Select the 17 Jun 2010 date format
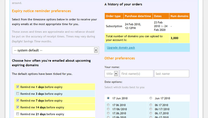The image size is (208, 118). [x=108, y=98]
